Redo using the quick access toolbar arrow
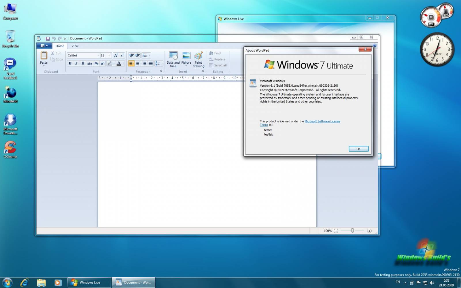461x288 pixels. tap(60, 38)
